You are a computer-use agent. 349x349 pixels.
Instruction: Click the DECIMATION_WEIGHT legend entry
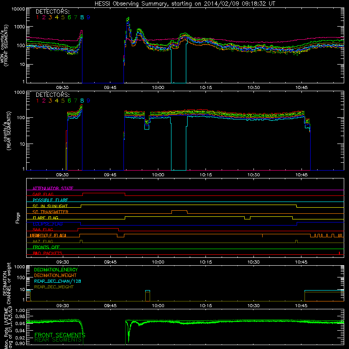point(55,275)
